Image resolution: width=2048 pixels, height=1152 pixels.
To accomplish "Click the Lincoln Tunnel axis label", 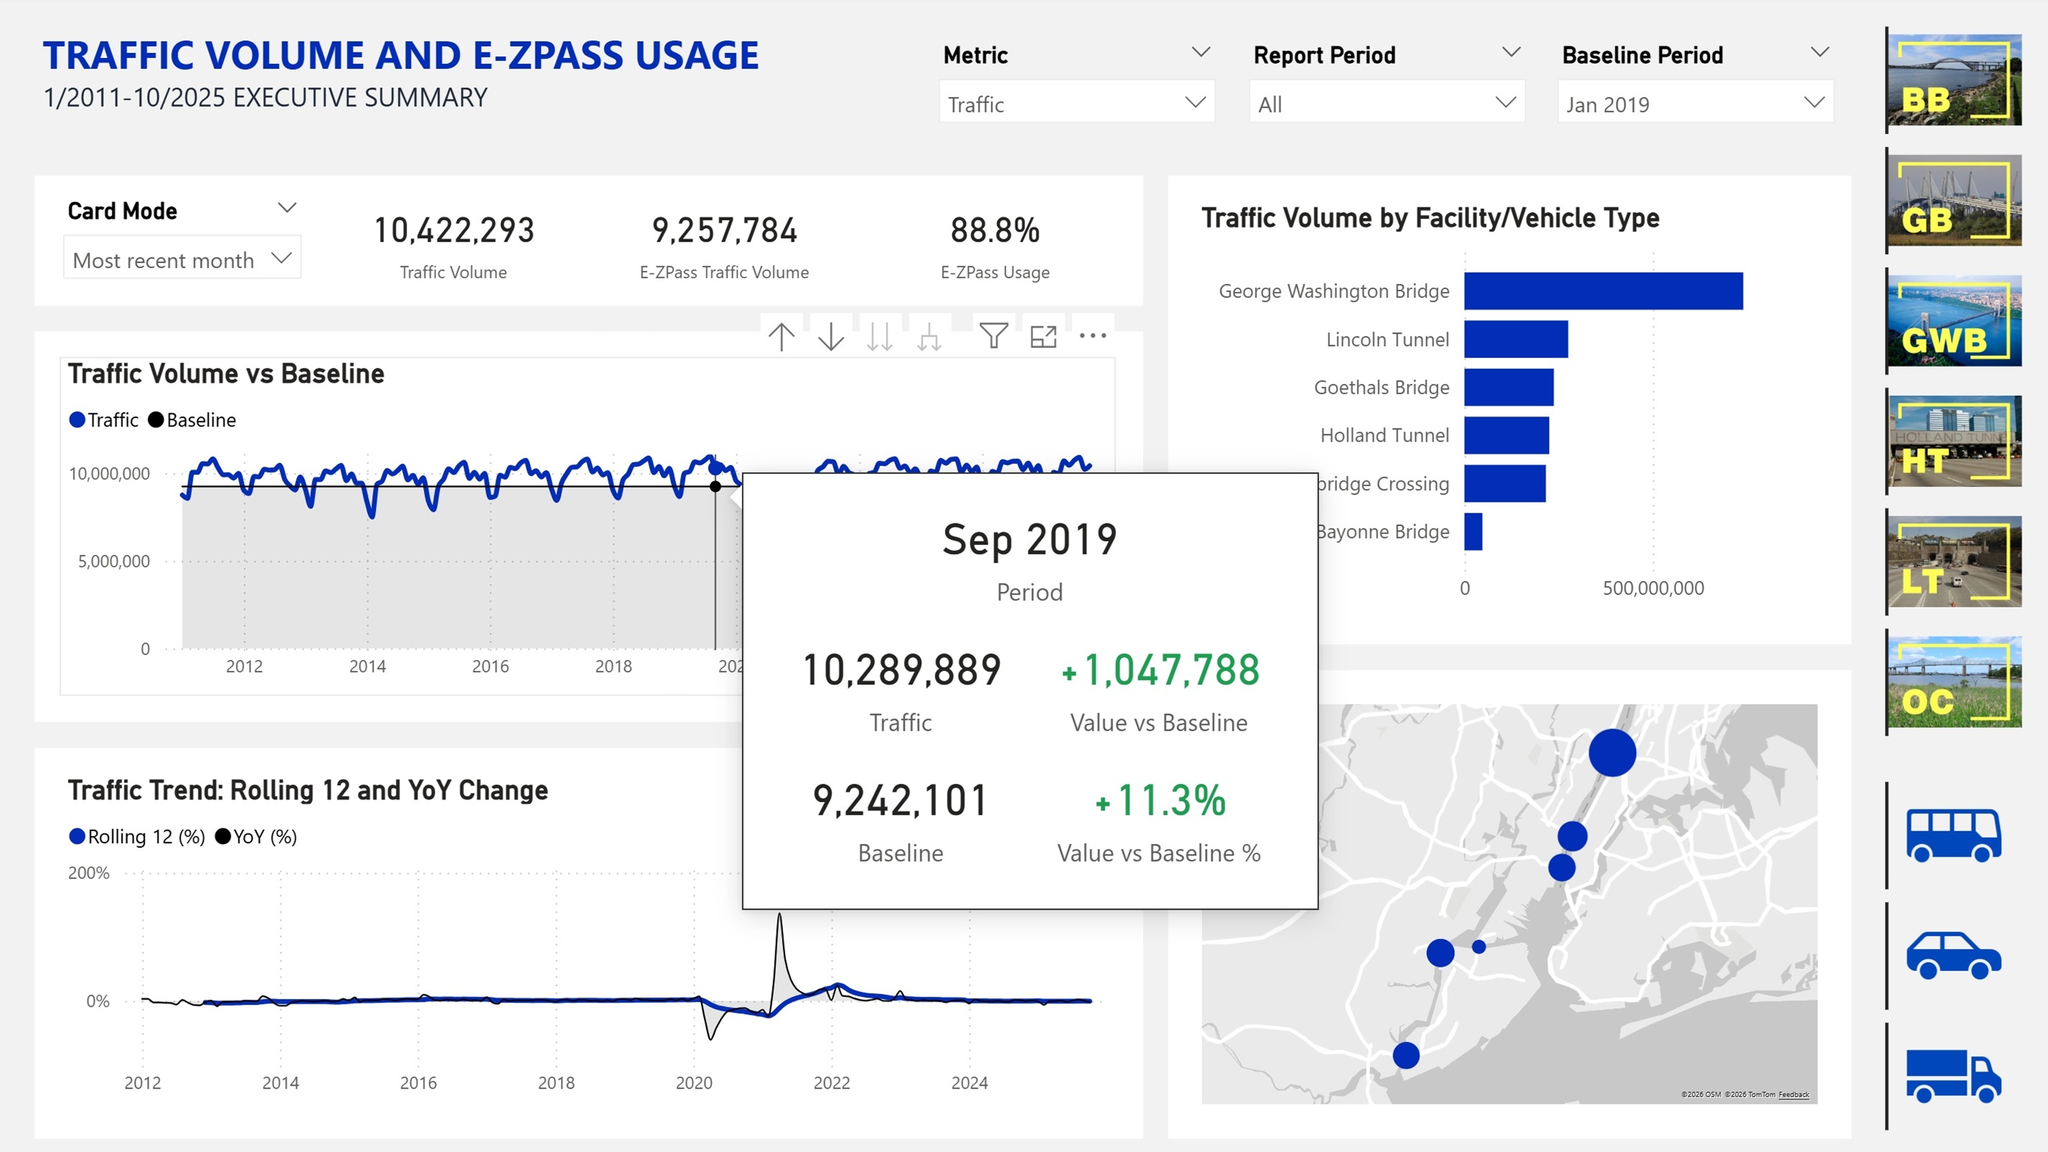I will [x=1387, y=339].
